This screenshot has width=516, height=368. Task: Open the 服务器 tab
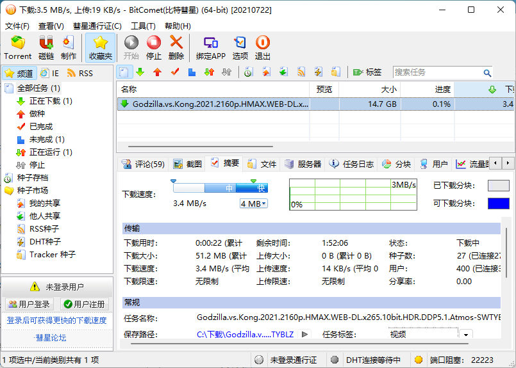(303, 164)
